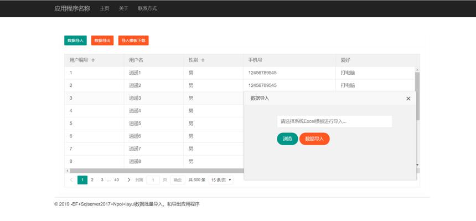Open the 15 条/页 page size dropdown
Screen dimensions: 476x221
tap(221, 180)
